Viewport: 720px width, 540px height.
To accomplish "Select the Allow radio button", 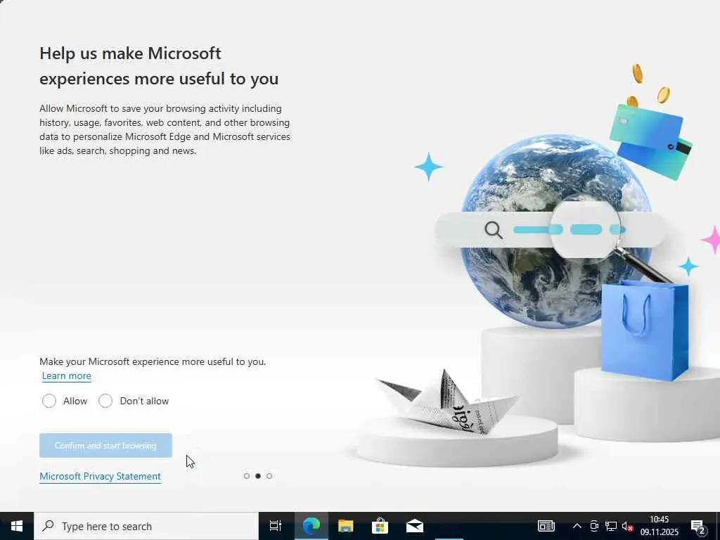I will pos(49,401).
